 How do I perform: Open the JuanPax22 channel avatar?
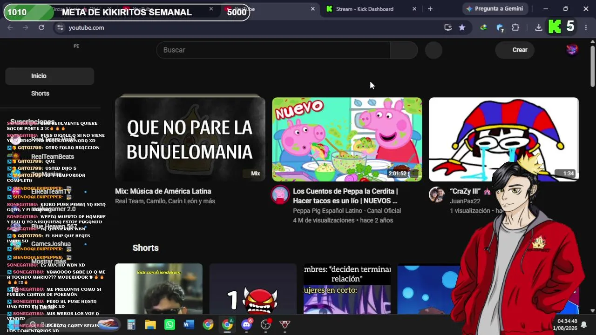coord(437,194)
